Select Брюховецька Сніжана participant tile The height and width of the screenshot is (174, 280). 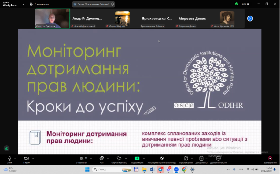point(157,19)
